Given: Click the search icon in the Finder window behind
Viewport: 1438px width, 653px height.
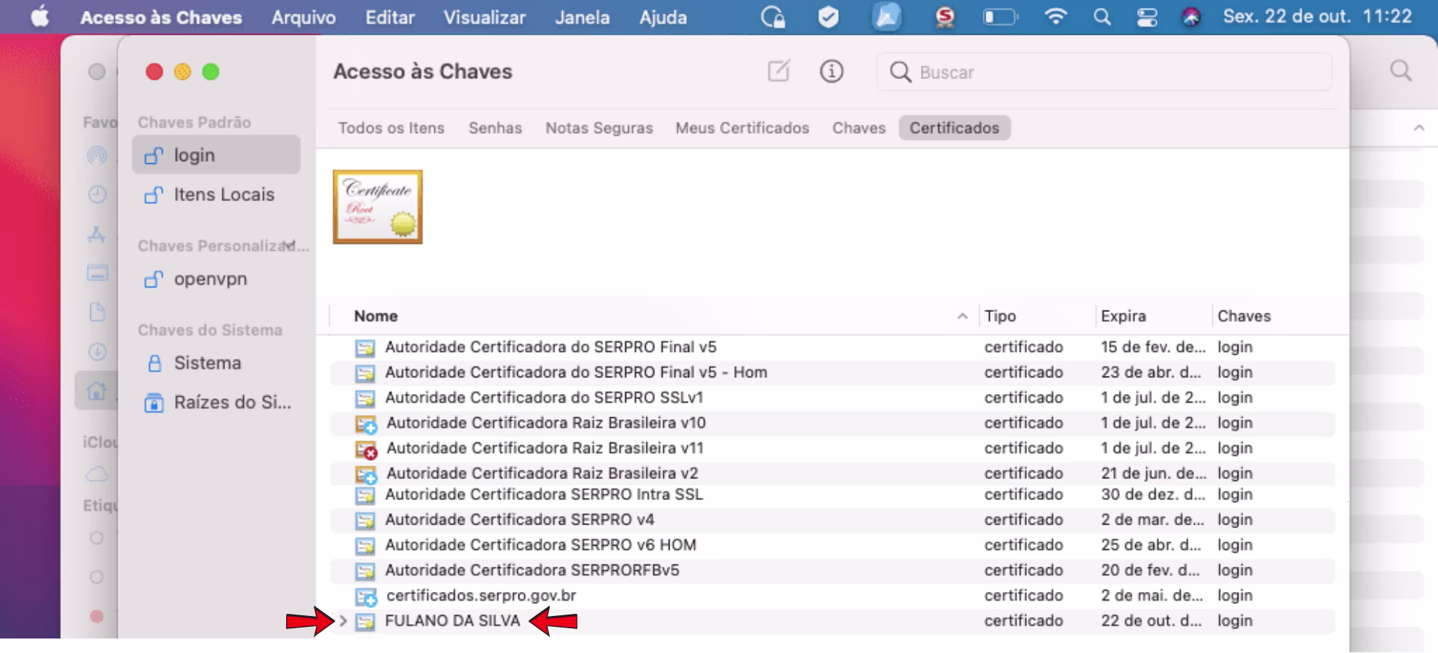Looking at the screenshot, I should coord(1400,70).
